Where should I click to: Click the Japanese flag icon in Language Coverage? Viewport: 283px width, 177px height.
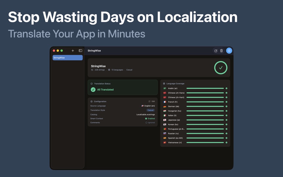pyautogui.click(x=164, y=120)
